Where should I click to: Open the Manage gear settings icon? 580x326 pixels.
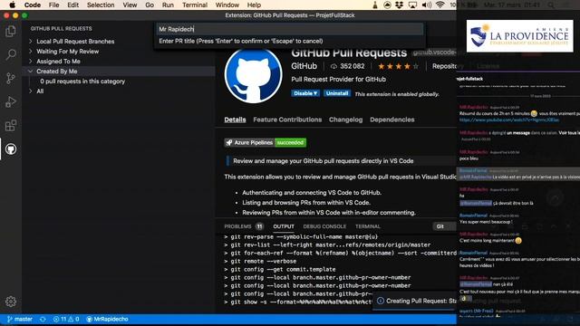11,302
